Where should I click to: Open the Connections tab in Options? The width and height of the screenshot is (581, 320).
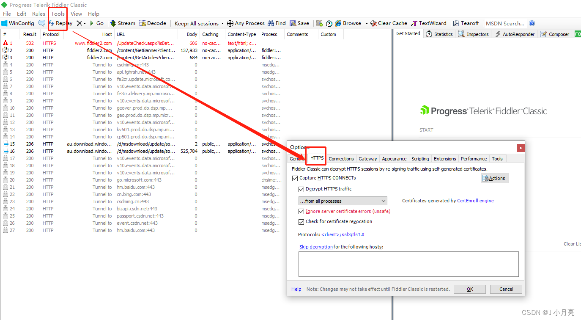coord(341,159)
